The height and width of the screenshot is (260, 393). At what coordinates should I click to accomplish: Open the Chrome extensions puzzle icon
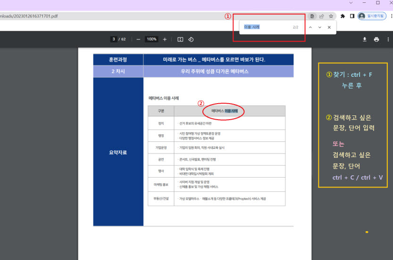tap(343, 16)
